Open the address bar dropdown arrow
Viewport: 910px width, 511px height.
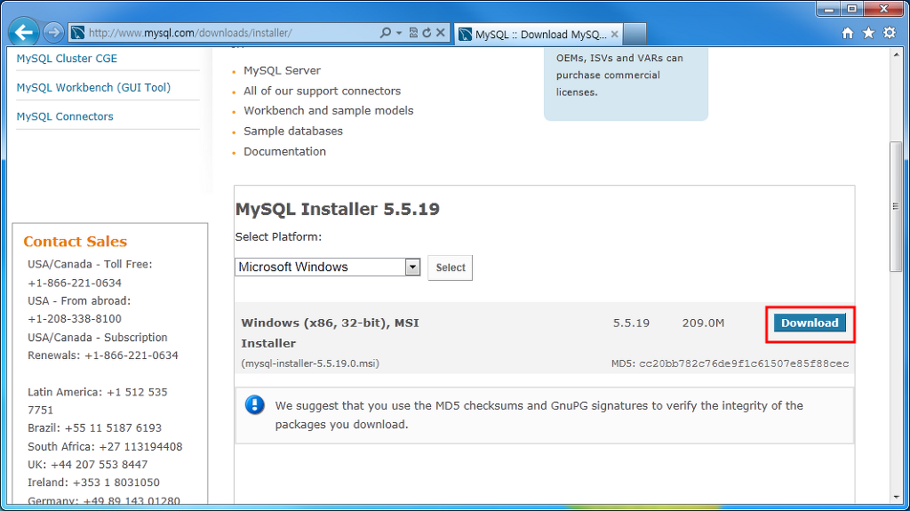(x=399, y=33)
